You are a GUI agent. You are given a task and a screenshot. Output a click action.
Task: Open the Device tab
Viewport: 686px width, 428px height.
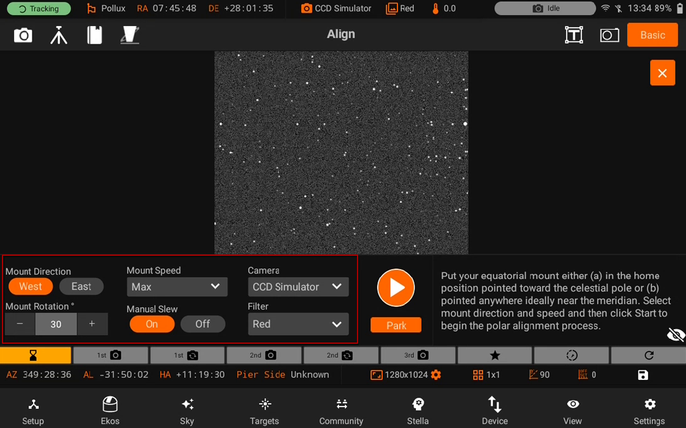495,412
